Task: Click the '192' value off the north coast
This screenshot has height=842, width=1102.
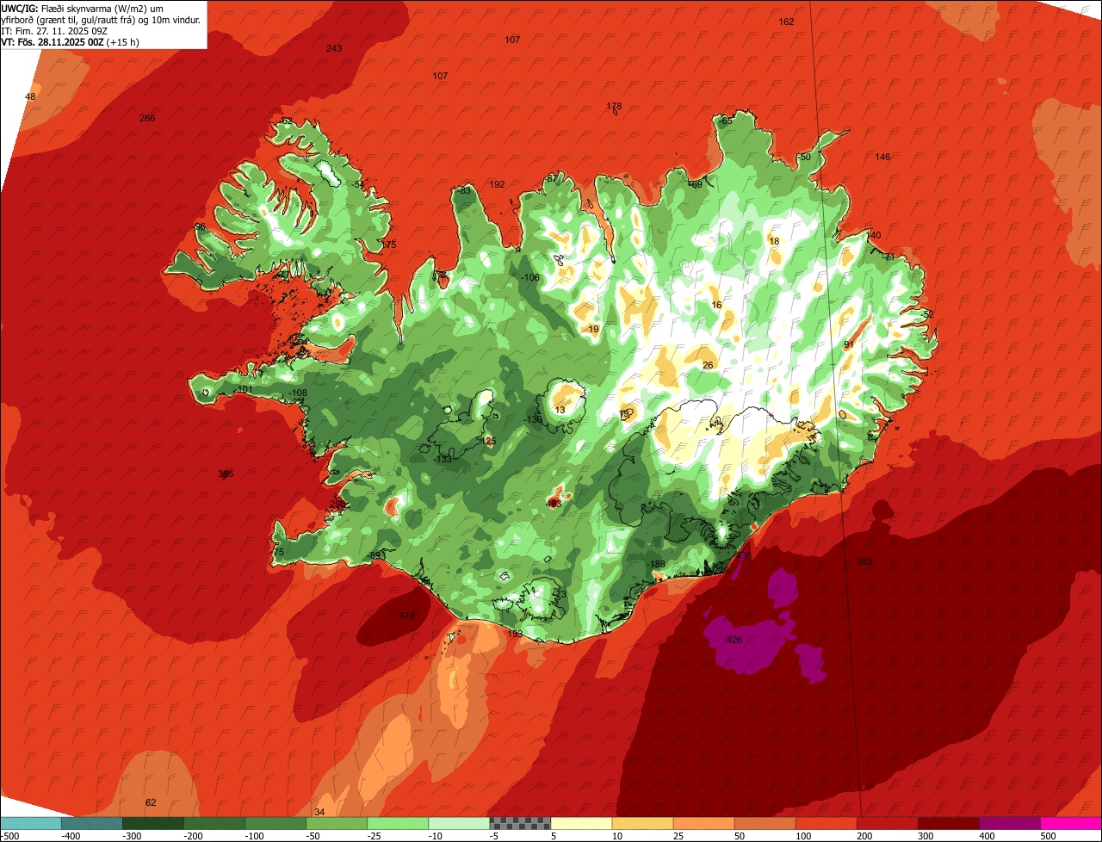Action: pos(497,184)
